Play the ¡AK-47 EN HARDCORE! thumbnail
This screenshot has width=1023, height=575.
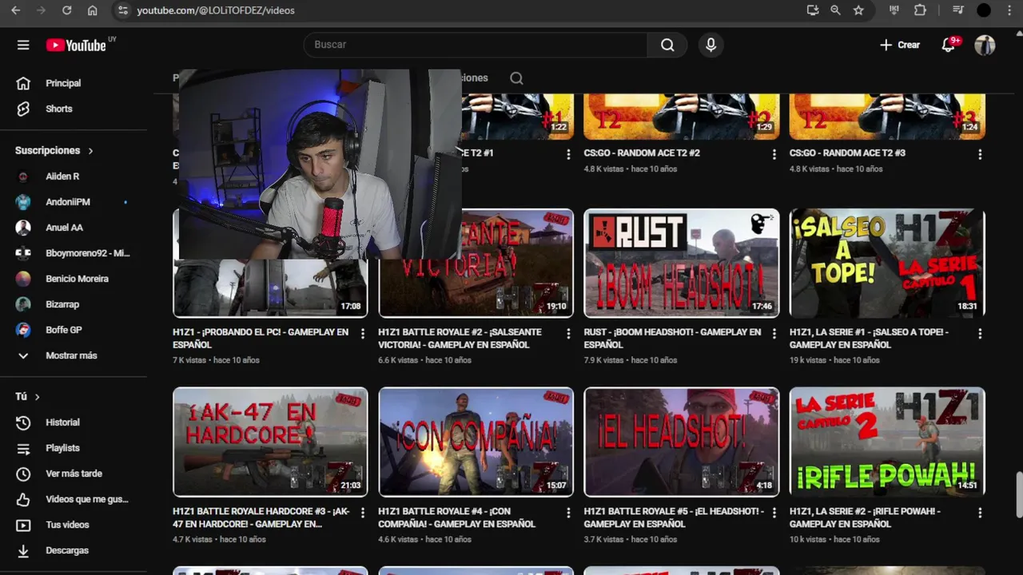pos(270,442)
